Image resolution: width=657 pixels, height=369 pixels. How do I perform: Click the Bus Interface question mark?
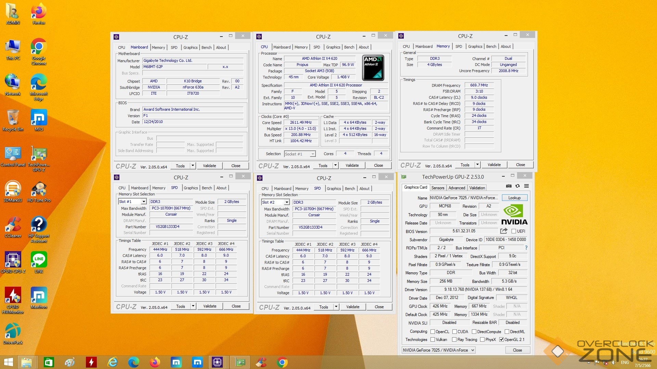coord(526,248)
